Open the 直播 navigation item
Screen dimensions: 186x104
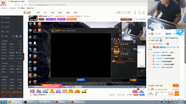(45, 12)
